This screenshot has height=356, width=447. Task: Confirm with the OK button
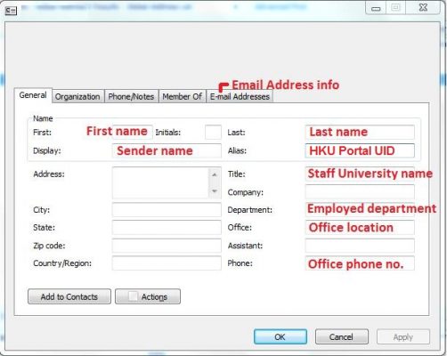pos(280,336)
